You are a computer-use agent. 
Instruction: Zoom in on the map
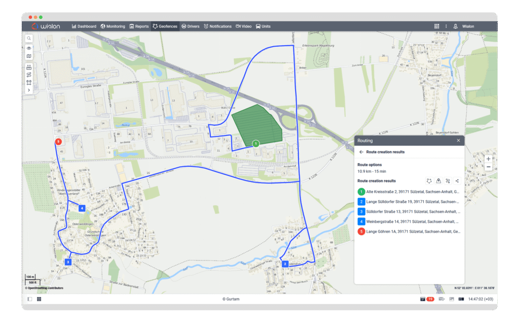click(488, 159)
